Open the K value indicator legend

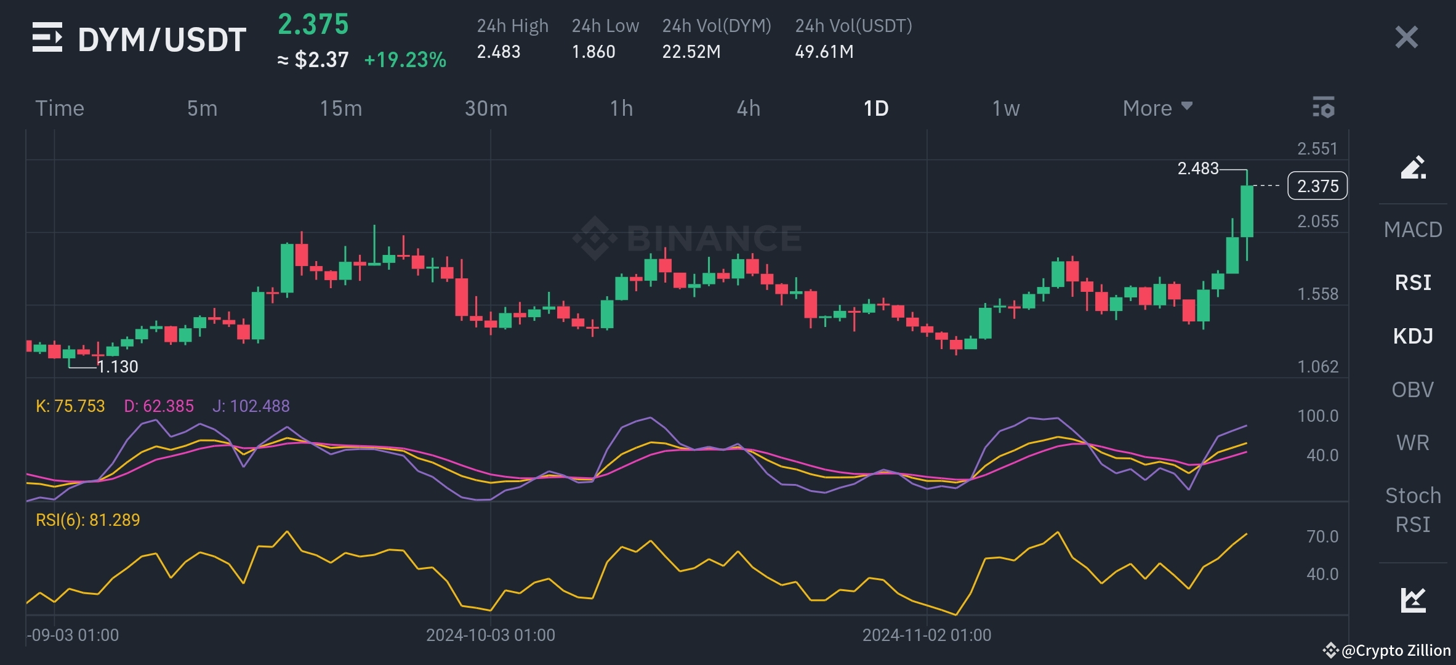70,406
